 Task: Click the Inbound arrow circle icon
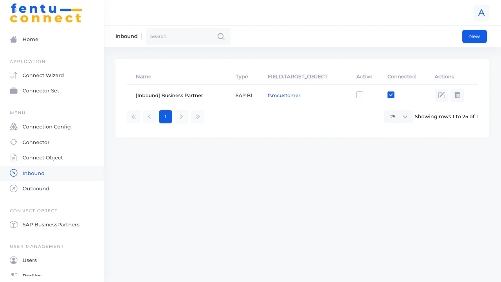click(x=14, y=173)
